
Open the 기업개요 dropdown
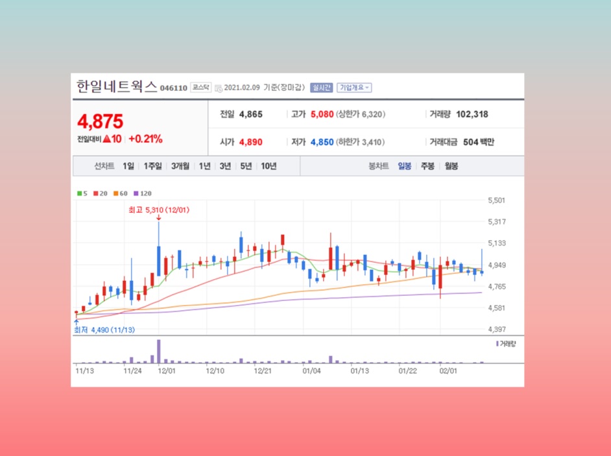coord(354,88)
